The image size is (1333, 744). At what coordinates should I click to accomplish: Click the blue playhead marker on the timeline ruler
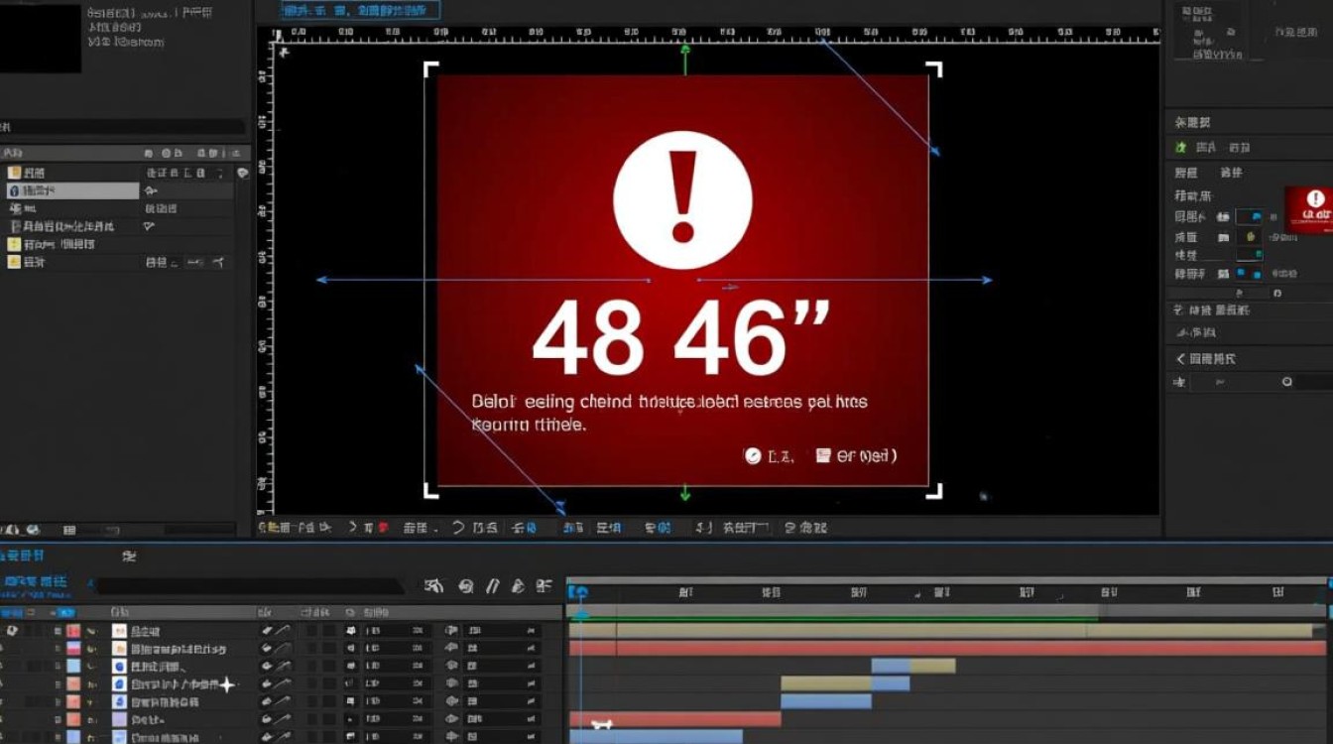578,592
